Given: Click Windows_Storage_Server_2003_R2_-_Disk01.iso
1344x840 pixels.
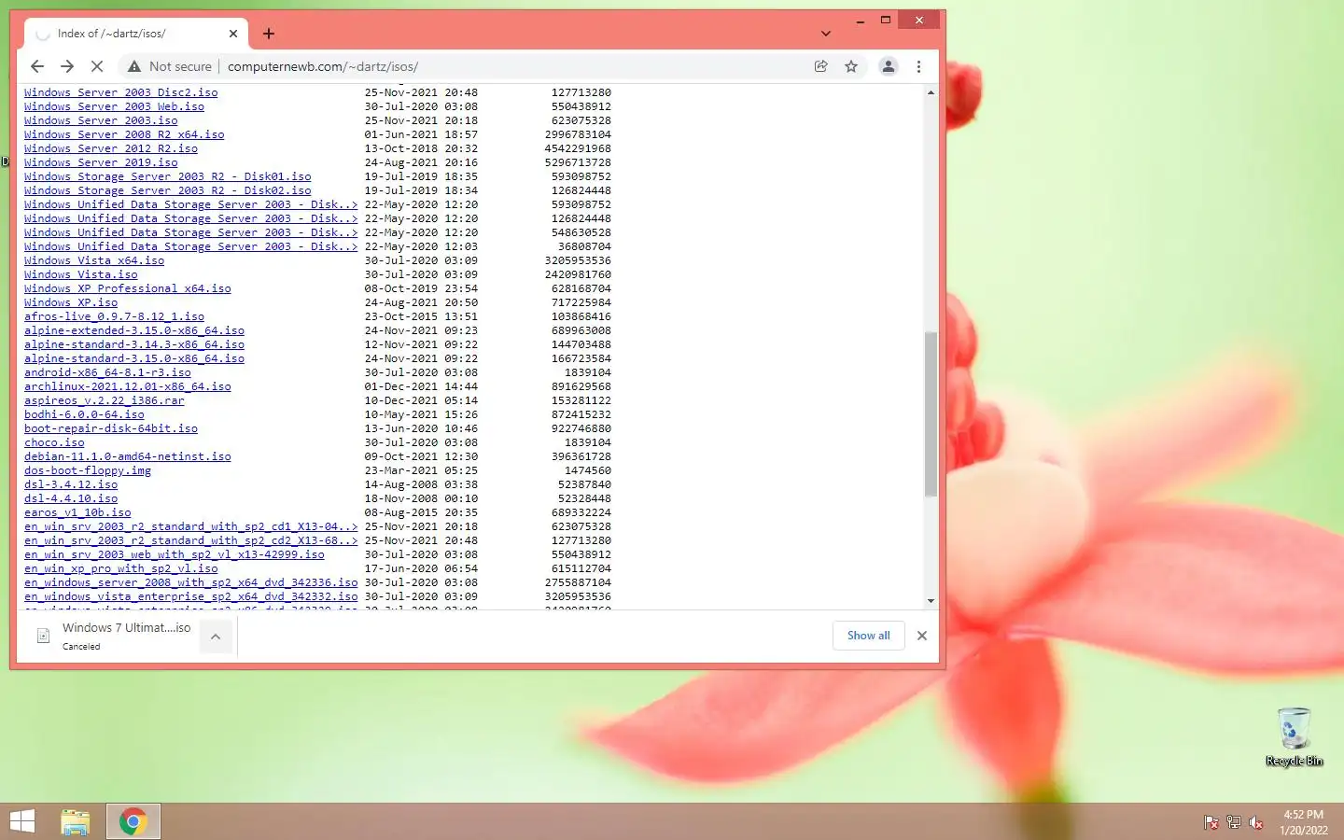Looking at the screenshot, I should (168, 176).
